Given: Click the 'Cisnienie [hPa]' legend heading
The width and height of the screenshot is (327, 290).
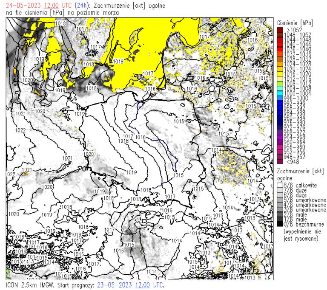Looking at the screenshot, I should tap(295, 22).
